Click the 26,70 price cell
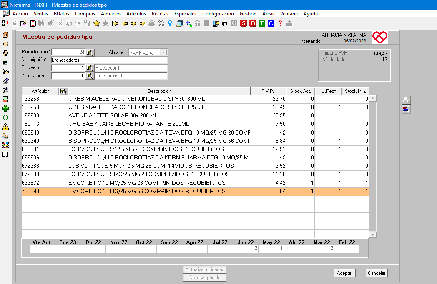The width and height of the screenshot is (437, 284). pyautogui.click(x=268, y=99)
